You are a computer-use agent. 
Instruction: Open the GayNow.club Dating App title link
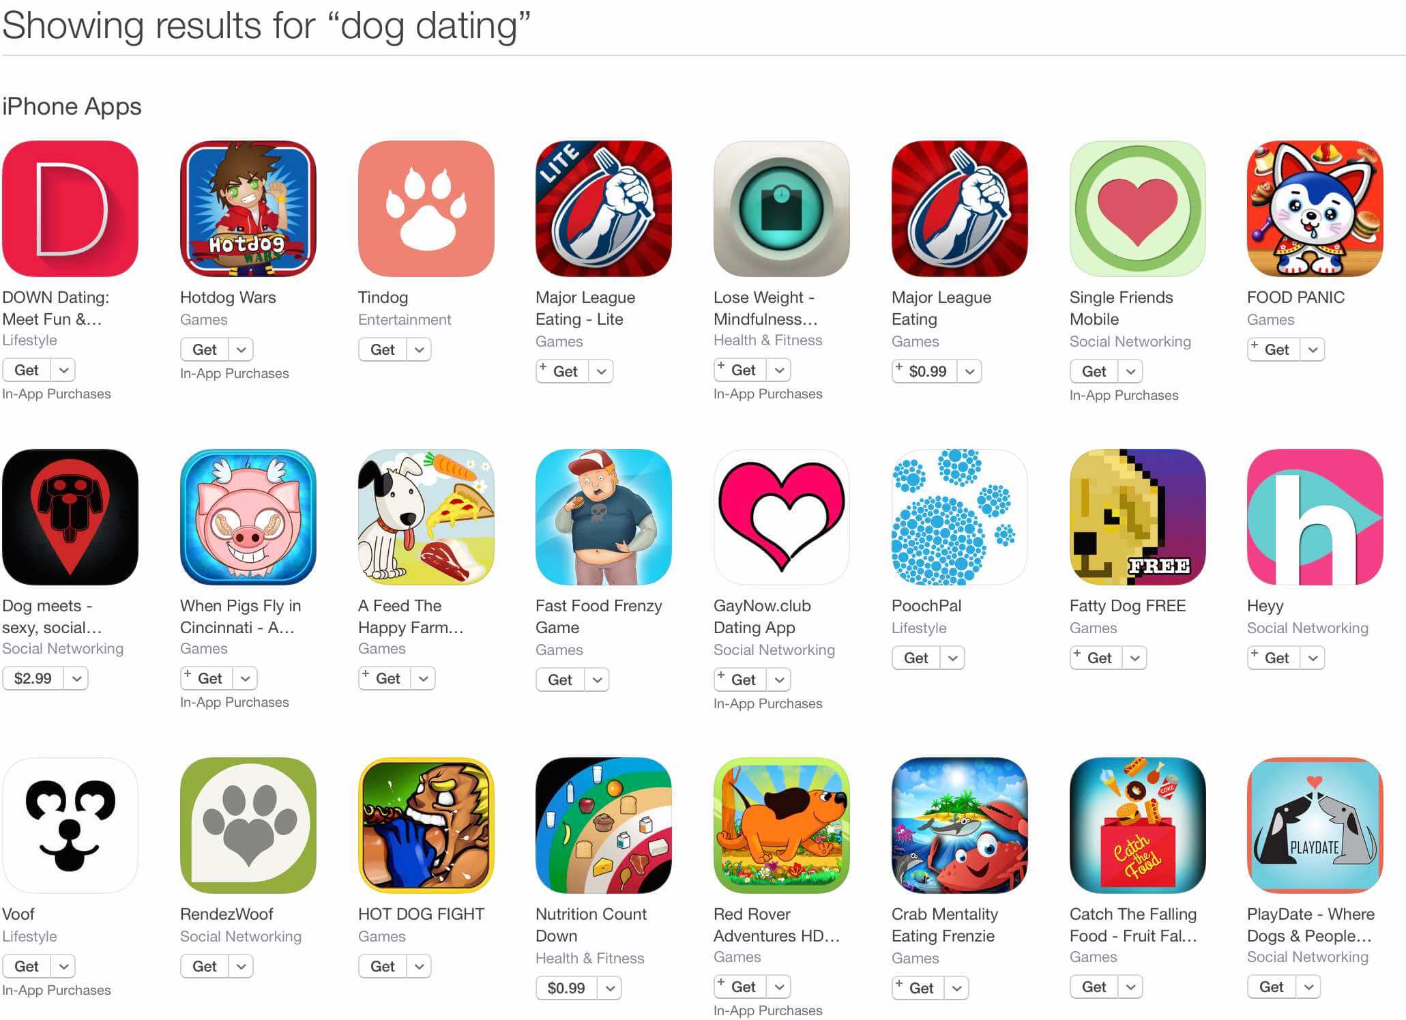pos(762,617)
